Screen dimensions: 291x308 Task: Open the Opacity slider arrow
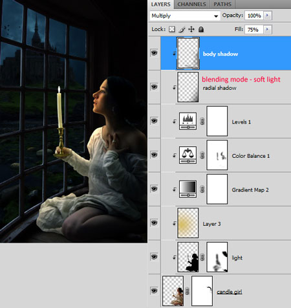[x=268, y=16]
